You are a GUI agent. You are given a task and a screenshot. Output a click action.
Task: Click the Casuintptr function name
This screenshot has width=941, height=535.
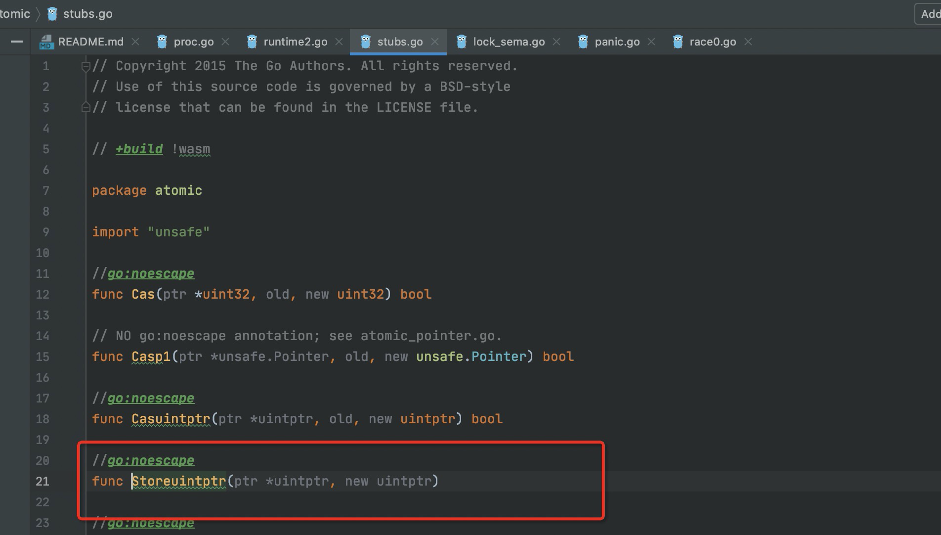click(171, 419)
